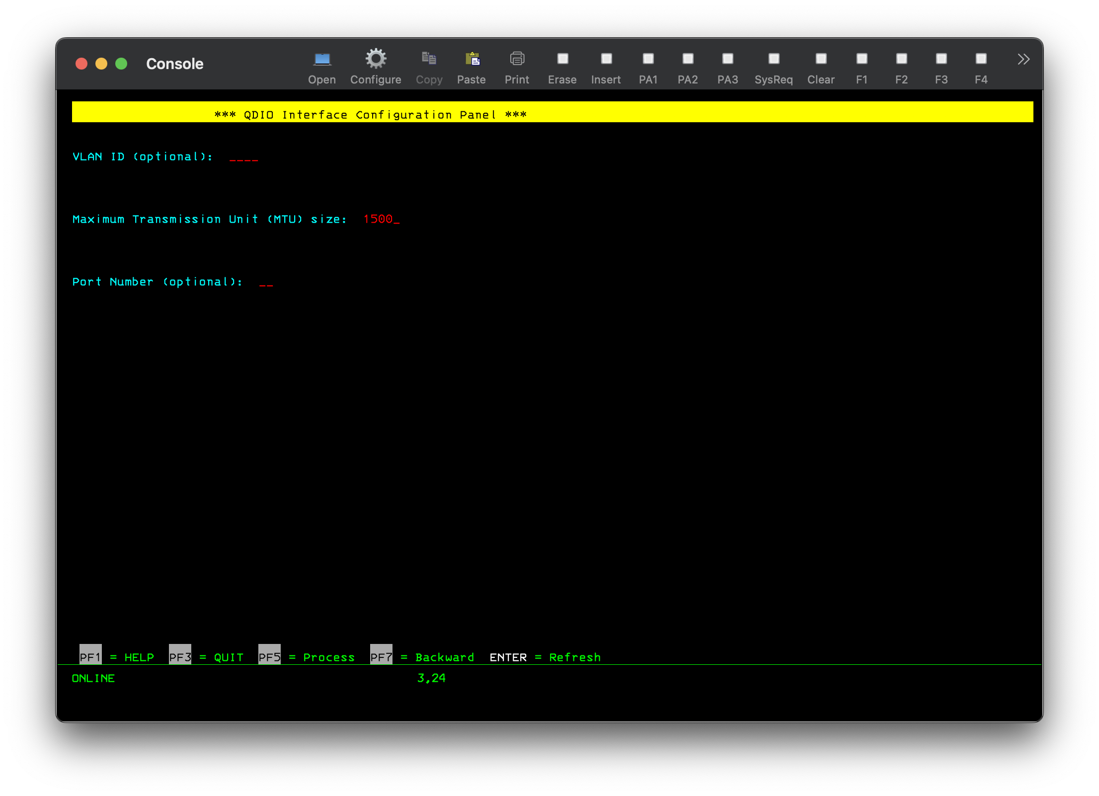Click the MTU size field showing 1500
This screenshot has height=796, width=1099.
point(381,219)
